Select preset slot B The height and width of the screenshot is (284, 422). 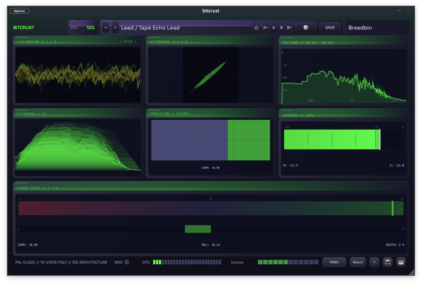click(281, 28)
